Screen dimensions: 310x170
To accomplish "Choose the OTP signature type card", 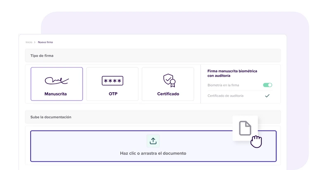I will [x=112, y=84].
